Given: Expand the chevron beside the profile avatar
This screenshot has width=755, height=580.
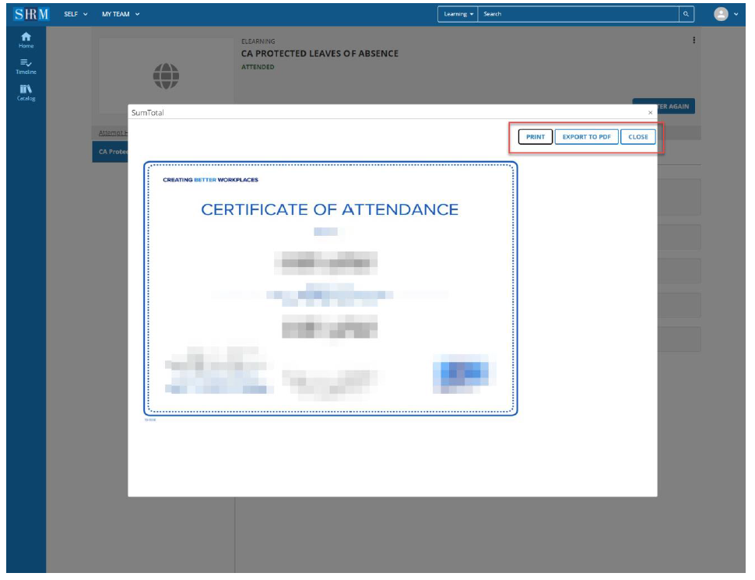Looking at the screenshot, I should coord(736,12).
